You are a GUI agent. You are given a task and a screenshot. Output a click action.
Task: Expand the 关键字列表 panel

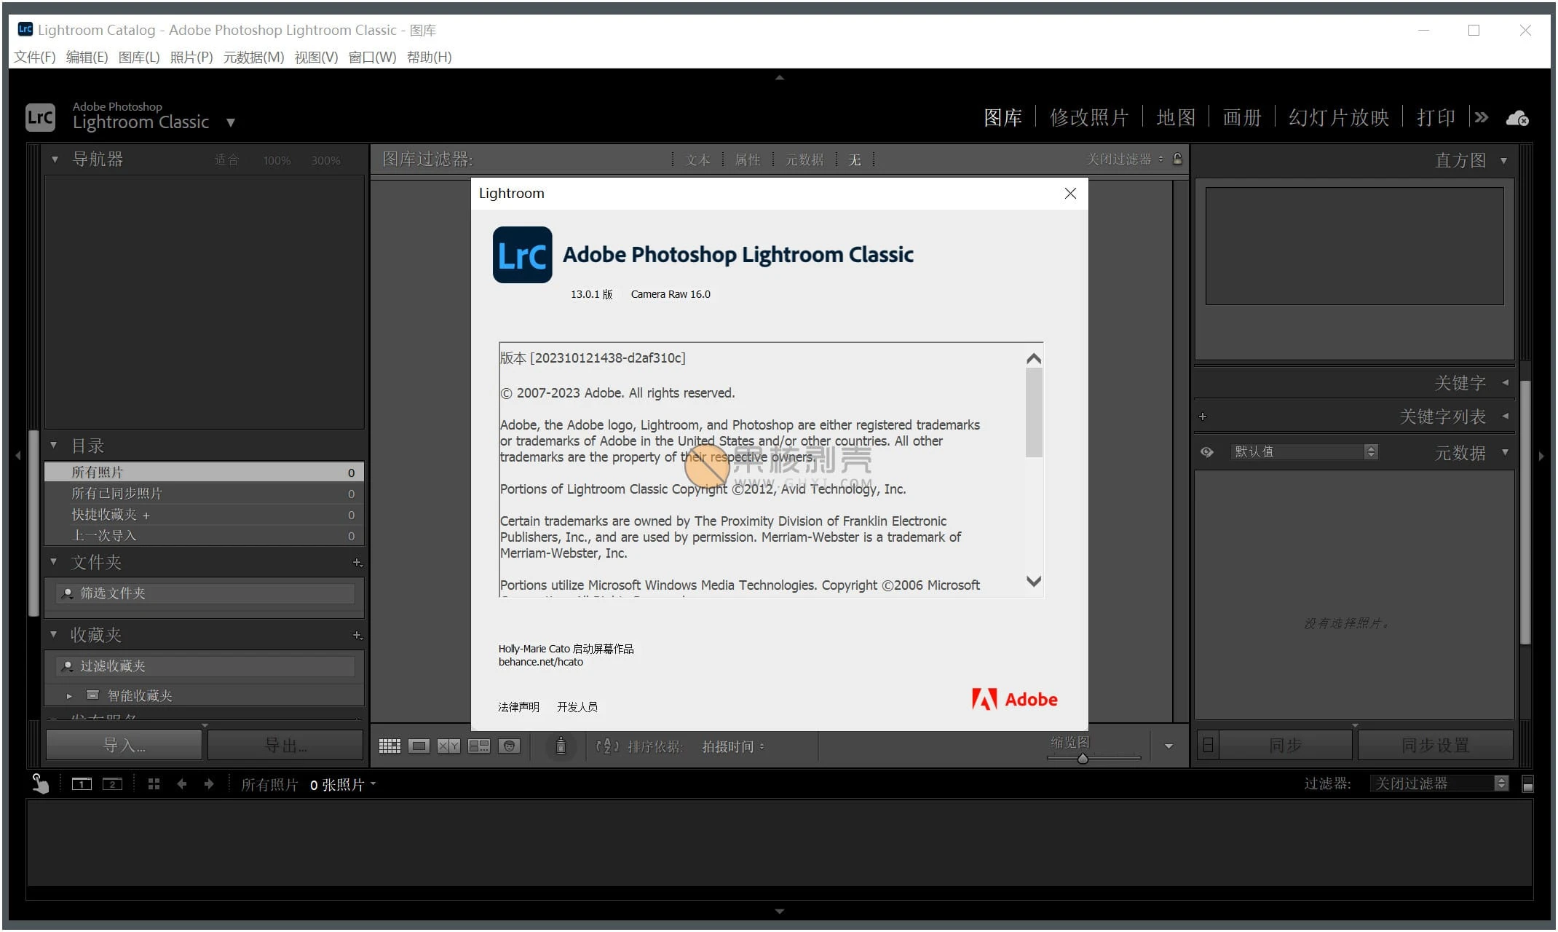1505,416
